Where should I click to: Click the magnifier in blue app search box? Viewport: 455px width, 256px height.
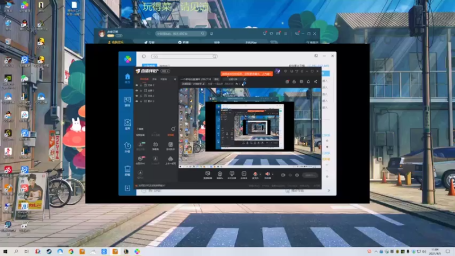click(x=214, y=56)
